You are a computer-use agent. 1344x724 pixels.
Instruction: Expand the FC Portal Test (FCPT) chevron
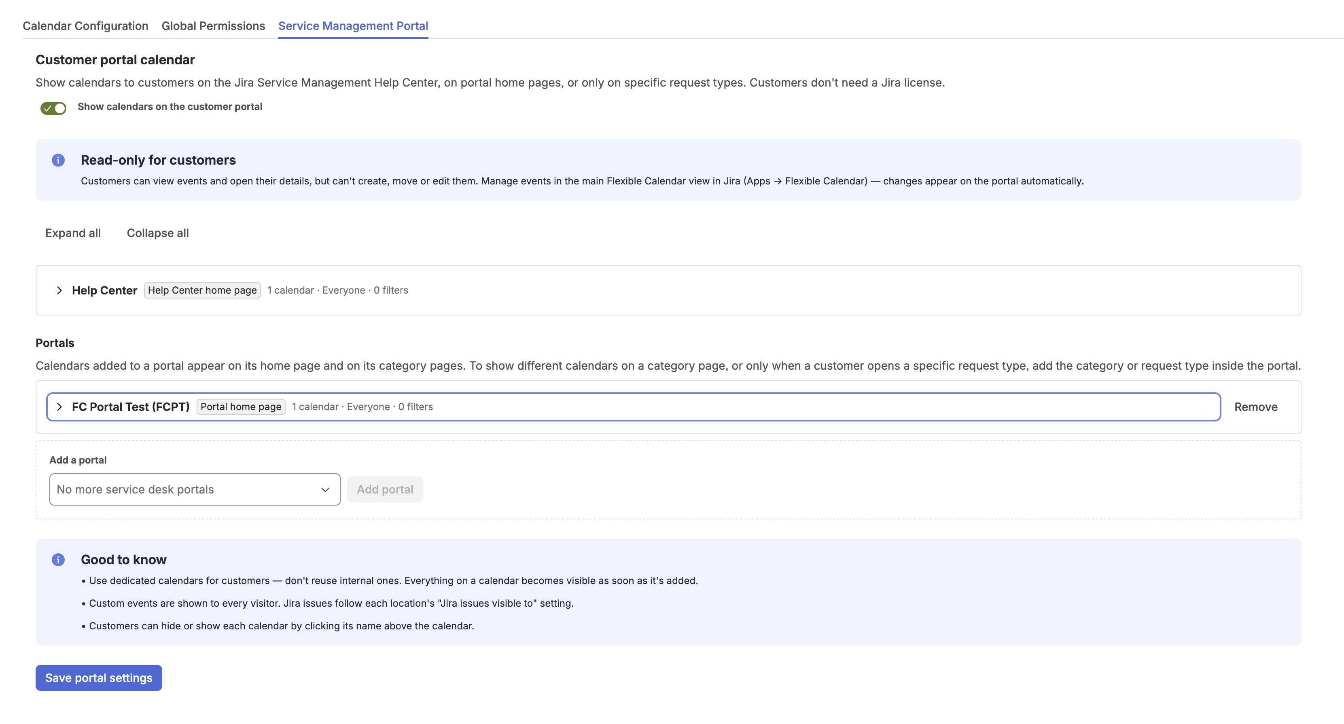point(59,407)
